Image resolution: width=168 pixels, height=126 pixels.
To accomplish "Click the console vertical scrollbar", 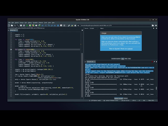I will (156, 88).
